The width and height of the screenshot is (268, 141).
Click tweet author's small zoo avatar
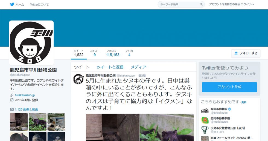[x=78, y=79]
